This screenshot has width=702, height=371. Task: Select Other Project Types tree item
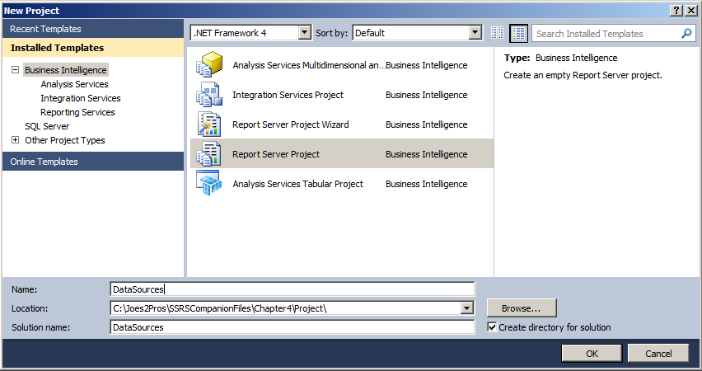[x=65, y=140]
